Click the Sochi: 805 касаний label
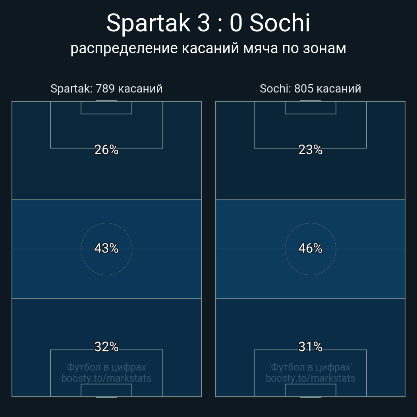417x417 pixels. [x=310, y=89]
